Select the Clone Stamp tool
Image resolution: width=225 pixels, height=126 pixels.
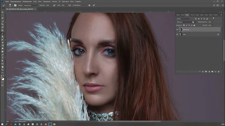(x=2, y=36)
